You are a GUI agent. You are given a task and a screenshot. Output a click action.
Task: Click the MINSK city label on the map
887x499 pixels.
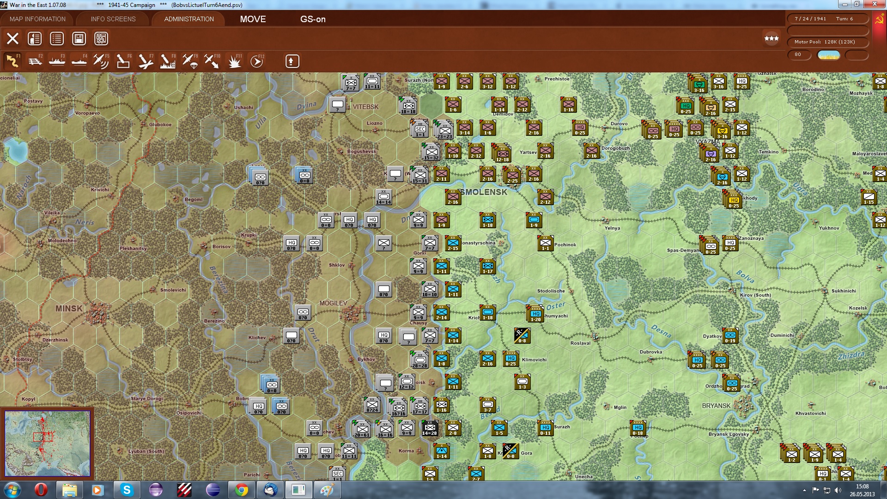coord(69,308)
